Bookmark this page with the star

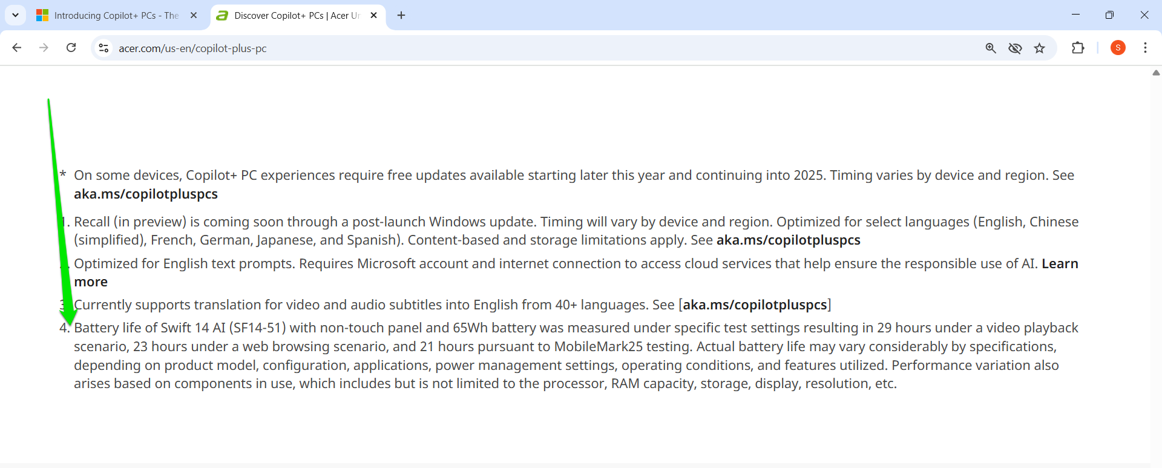coord(1040,48)
